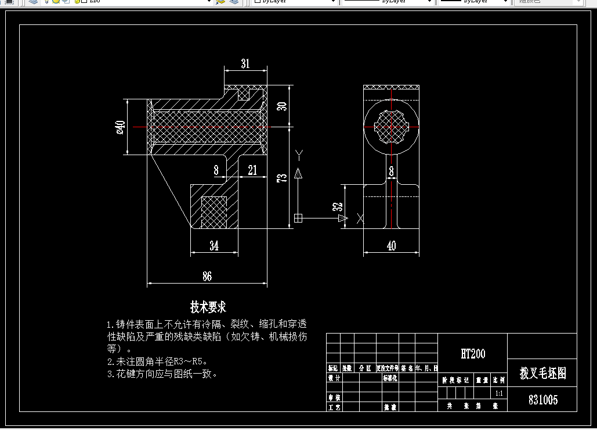This screenshot has width=597, height=430.
Task: Click the 1:1 scale value cell
Action: 499,393
